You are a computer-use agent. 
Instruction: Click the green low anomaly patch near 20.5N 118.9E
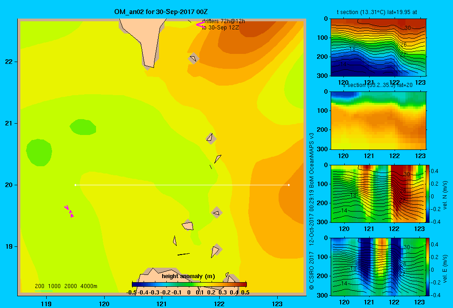click(39, 153)
